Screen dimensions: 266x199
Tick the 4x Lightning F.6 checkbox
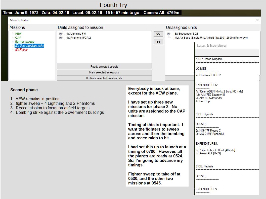pyautogui.click(x=64, y=34)
